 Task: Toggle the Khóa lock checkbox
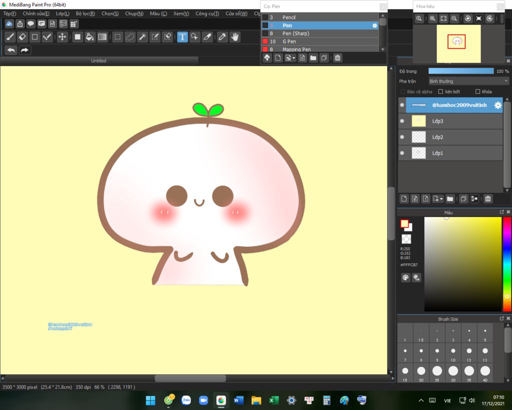pos(477,92)
